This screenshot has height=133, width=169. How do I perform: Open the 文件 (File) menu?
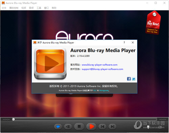click(x=4, y=8)
